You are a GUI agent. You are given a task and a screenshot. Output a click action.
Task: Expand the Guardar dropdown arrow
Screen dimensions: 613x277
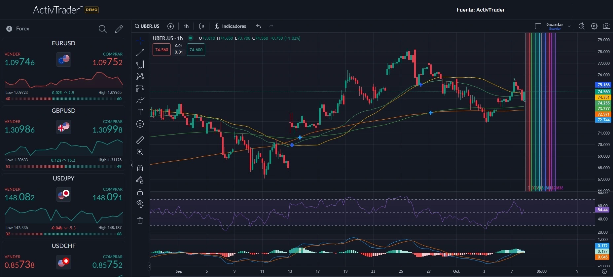569,26
